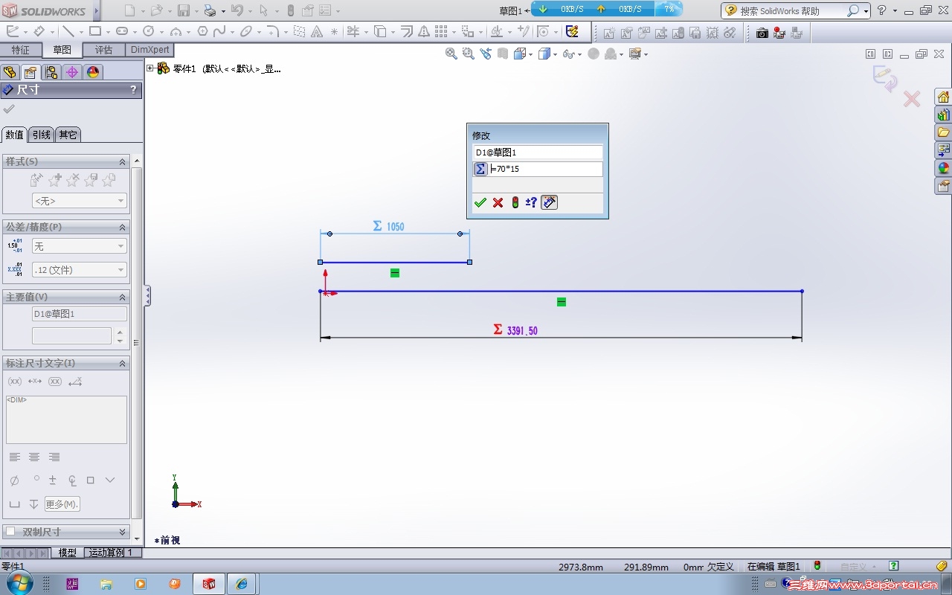Viewport: 952px width, 595px height.
Task: Open the precision .12 (文件) dropdown
Action: coord(80,270)
